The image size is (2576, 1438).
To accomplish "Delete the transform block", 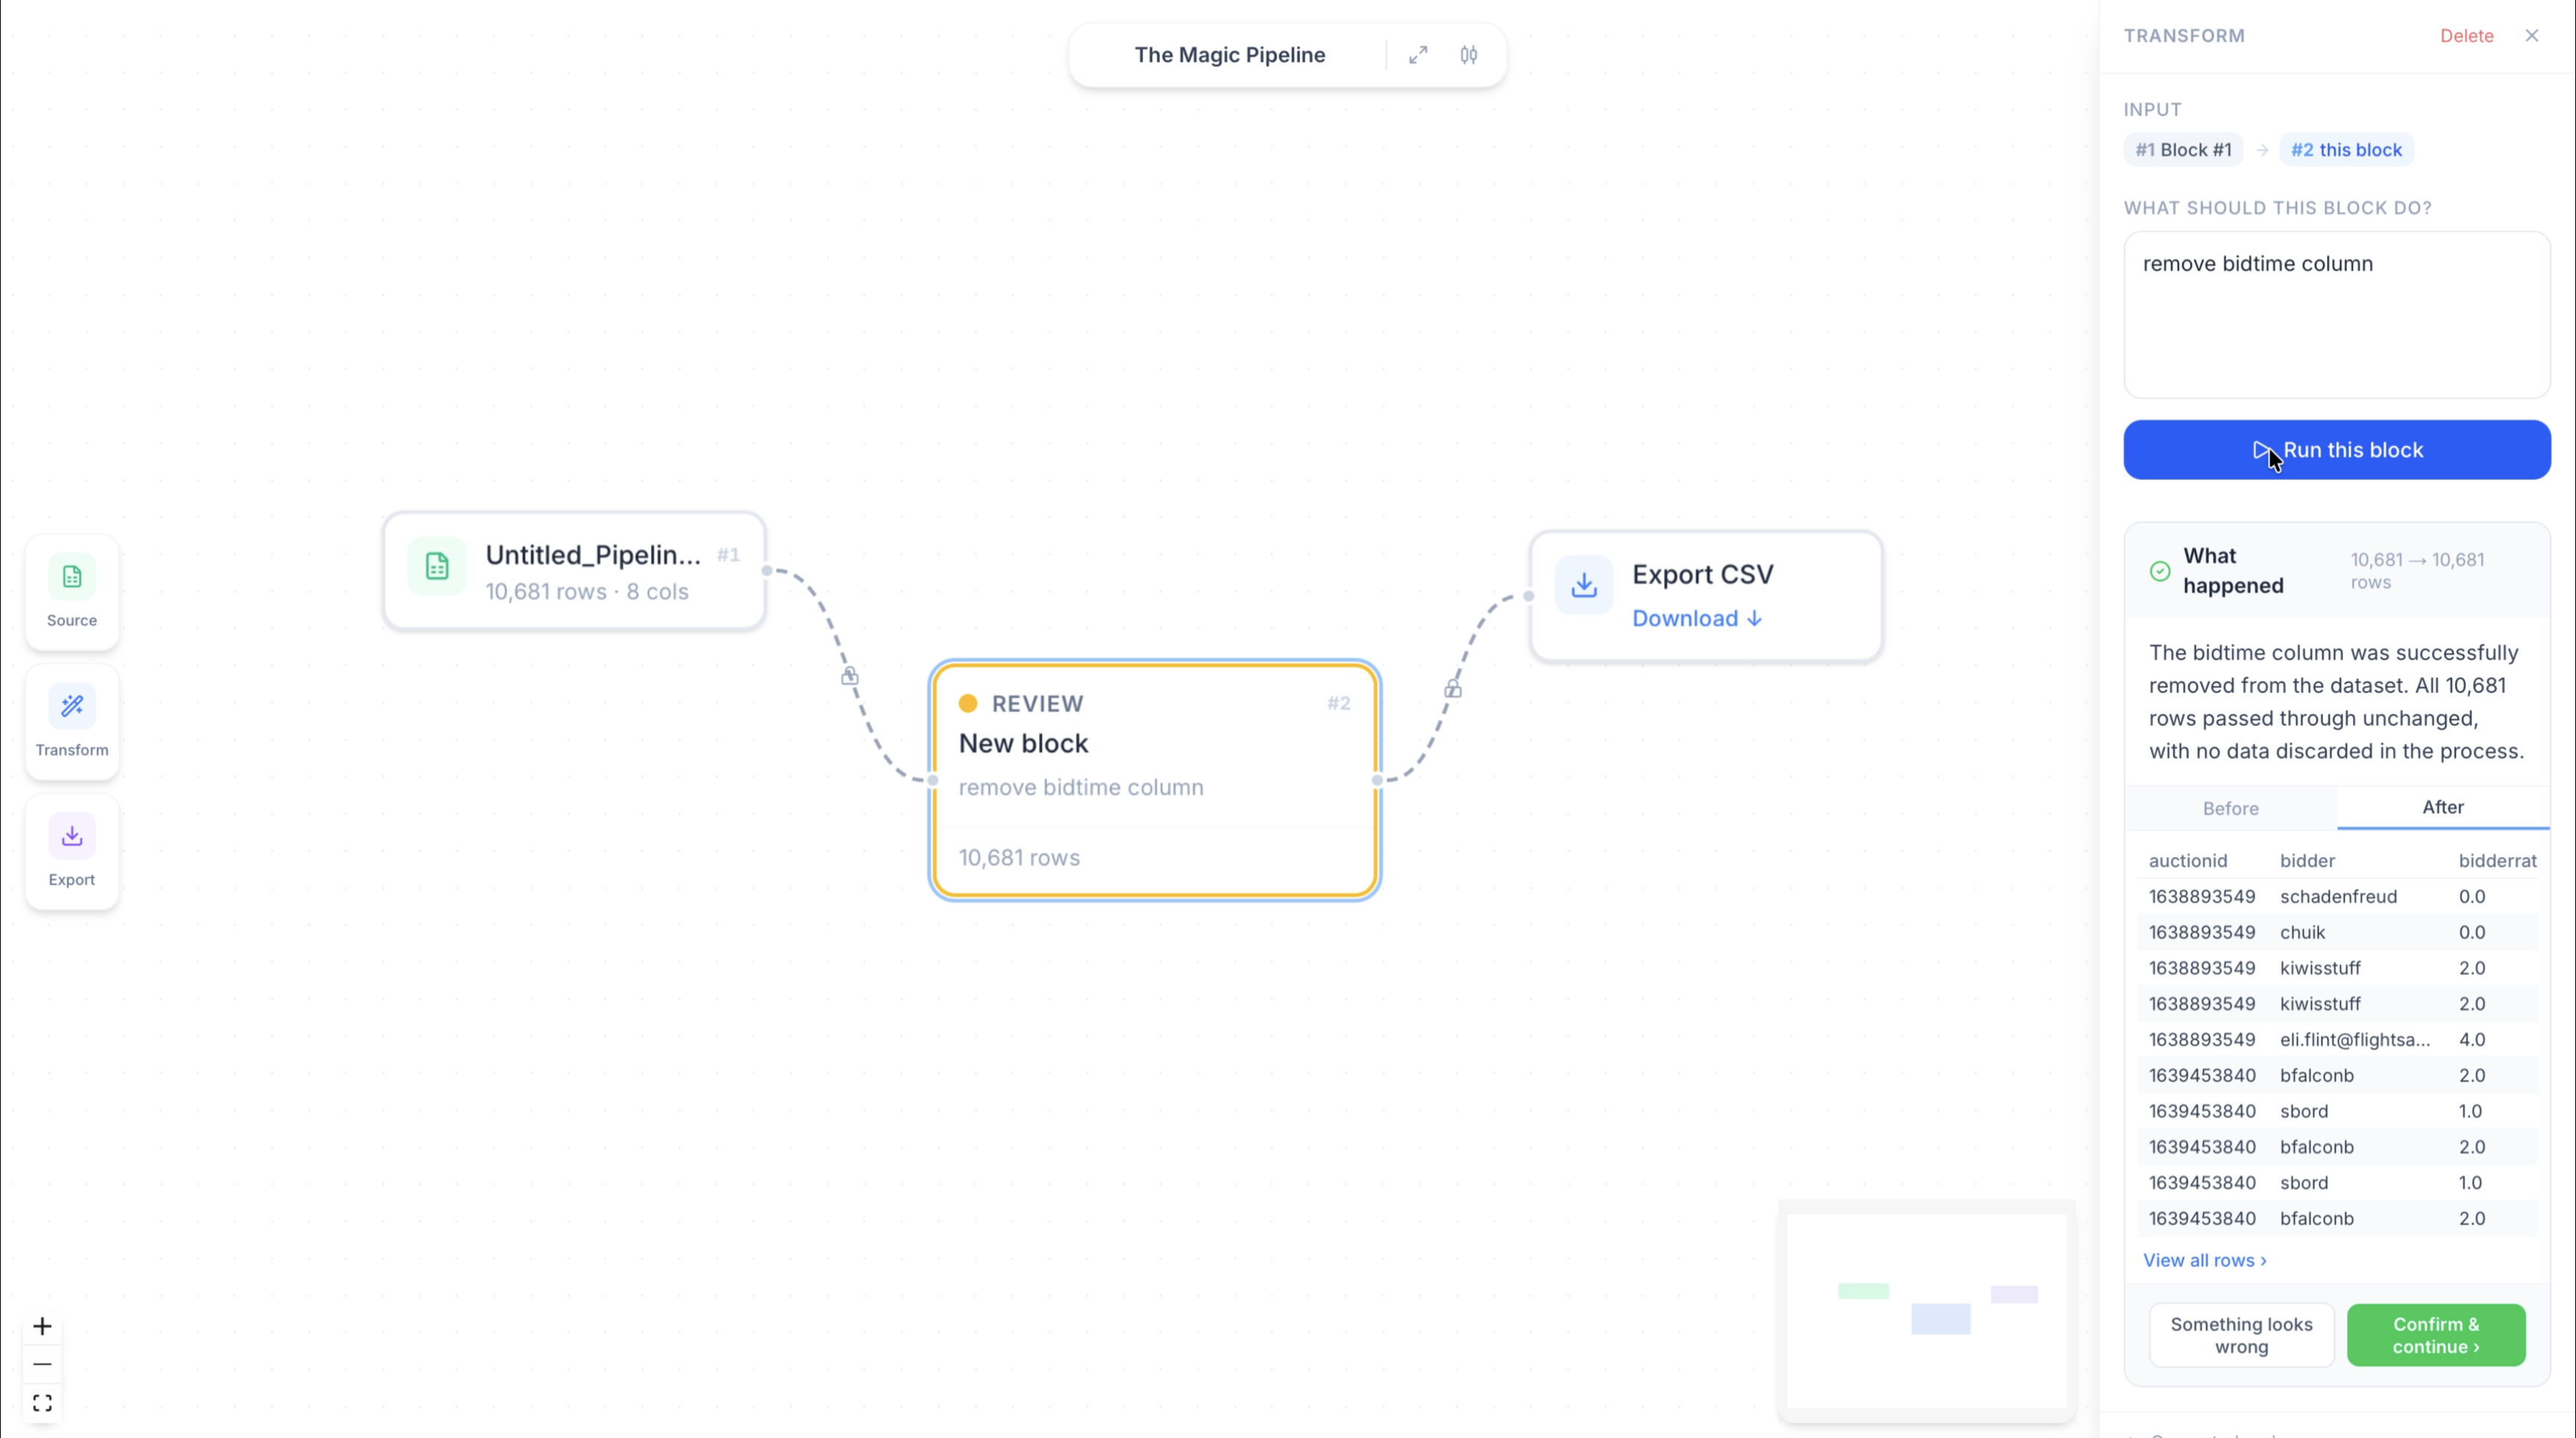I will [2466, 36].
